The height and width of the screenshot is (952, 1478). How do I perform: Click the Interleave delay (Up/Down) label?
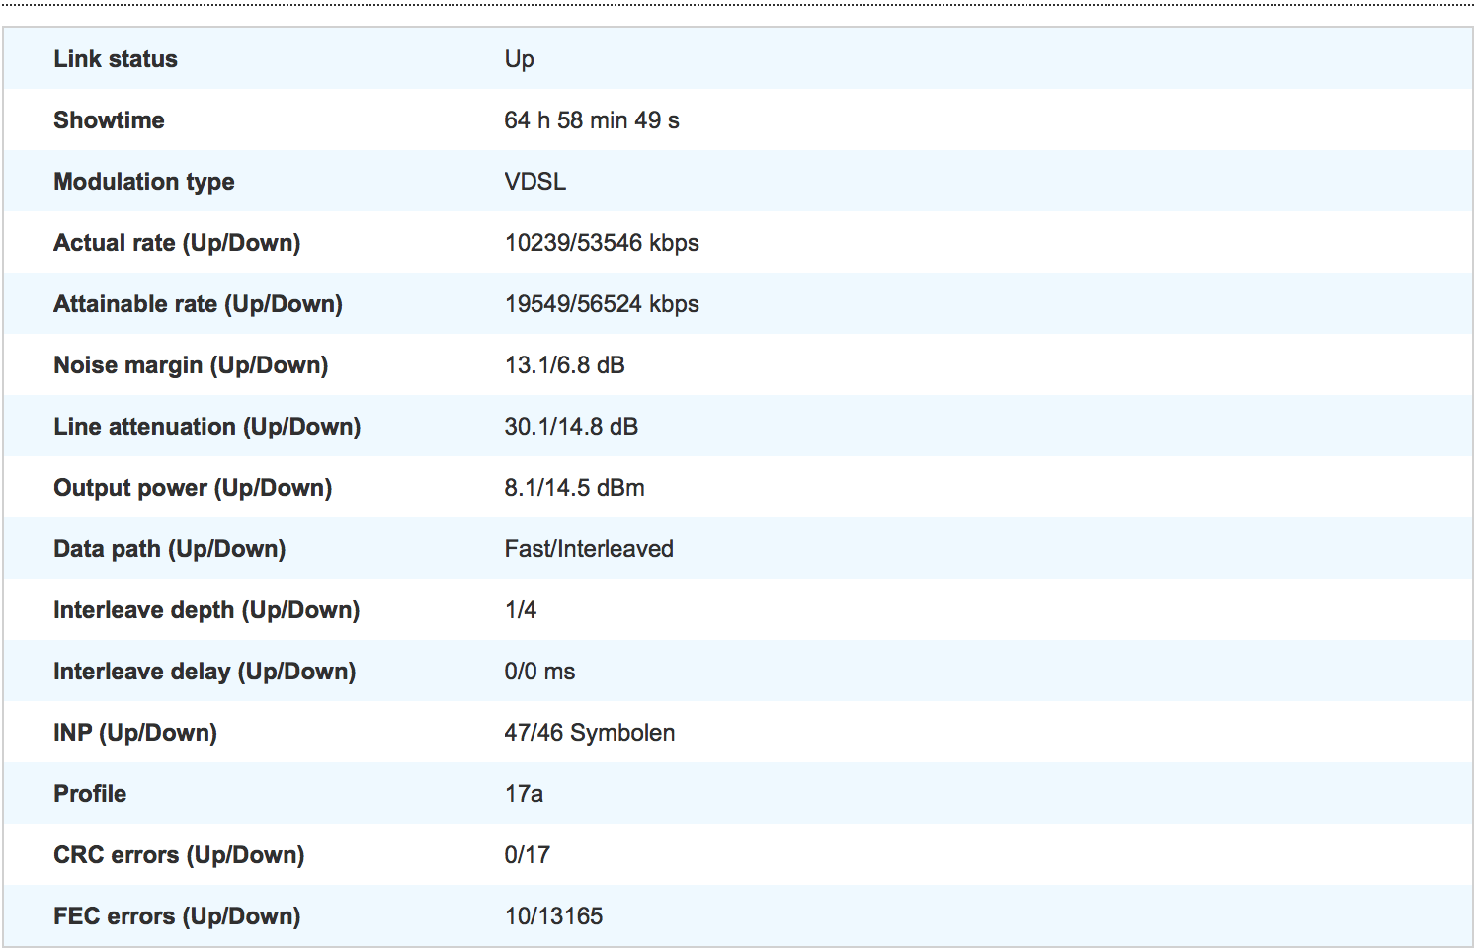click(x=205, y=672)
